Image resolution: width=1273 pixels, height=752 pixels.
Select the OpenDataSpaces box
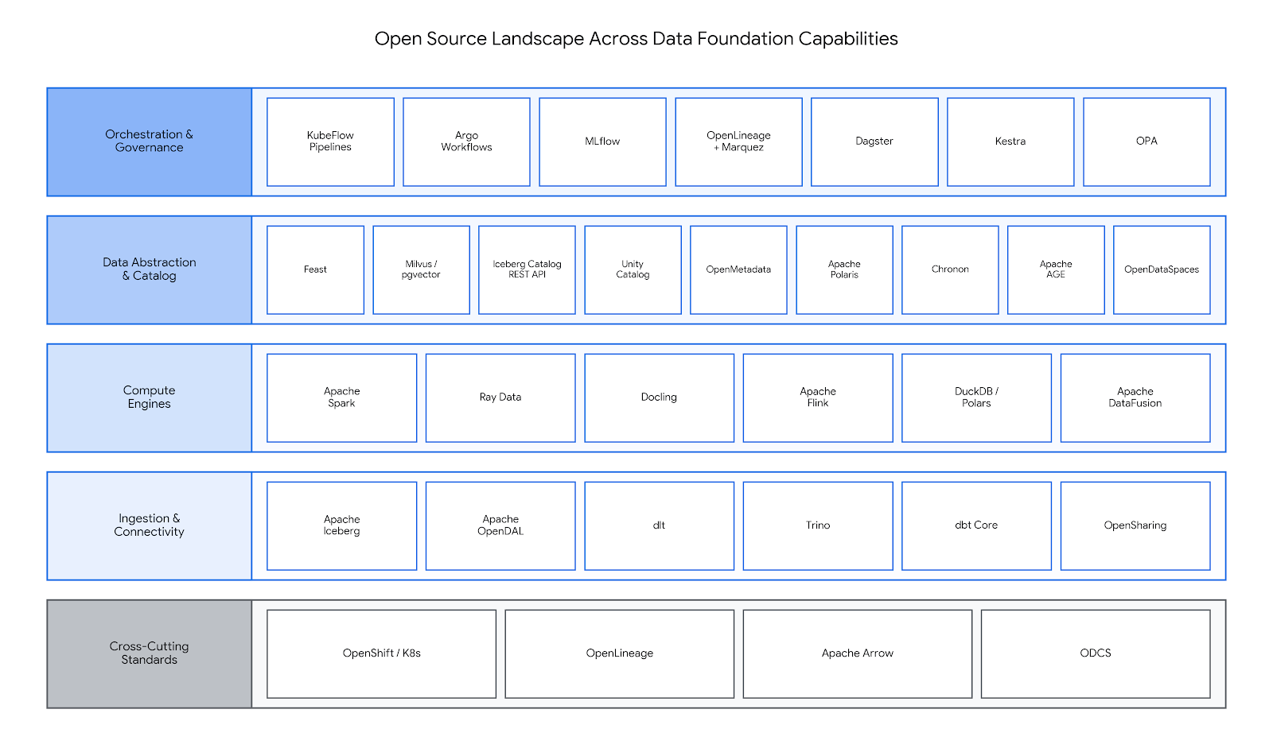[1162, 269]
